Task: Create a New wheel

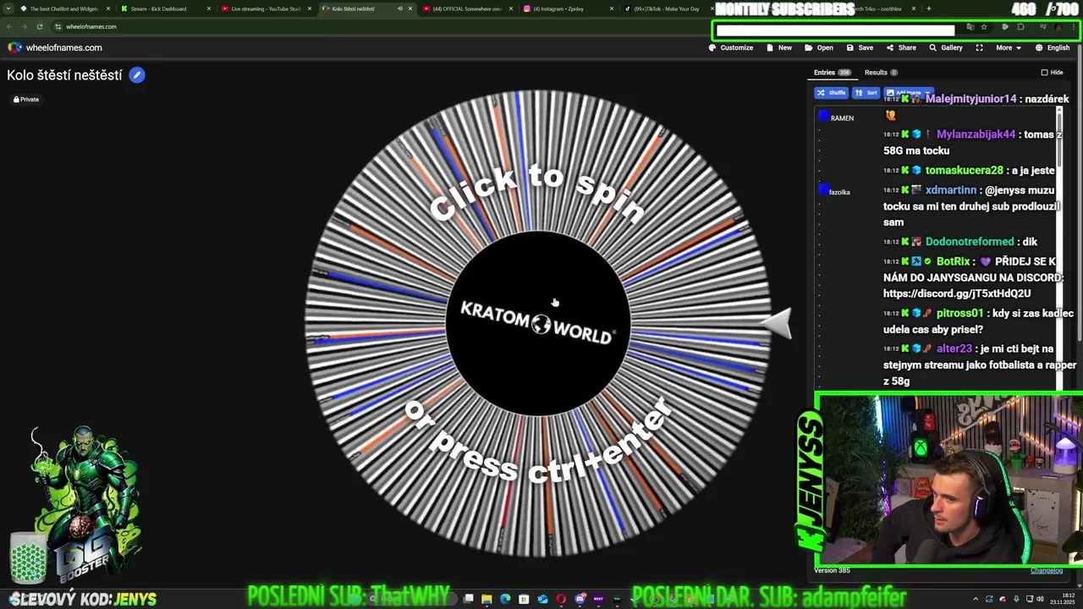Action: 779,47
